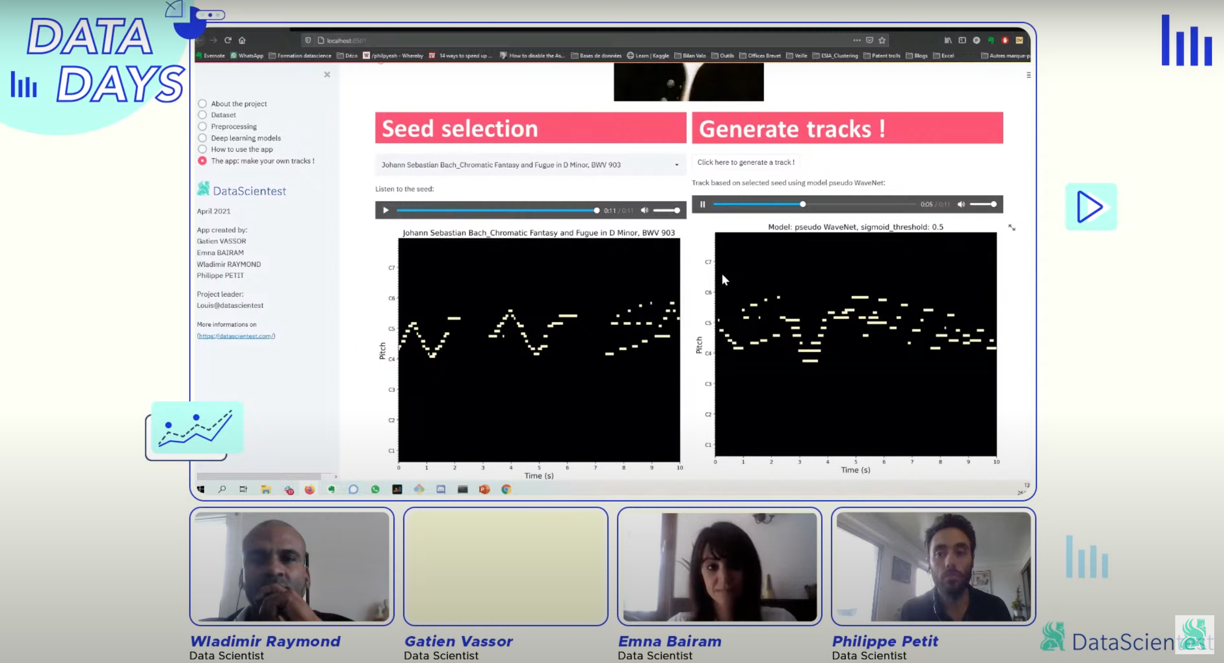Open Déco bookmark folder
Image resolution: width=1224 pixels, height=663 pixels.
click(x=347, y=56)
